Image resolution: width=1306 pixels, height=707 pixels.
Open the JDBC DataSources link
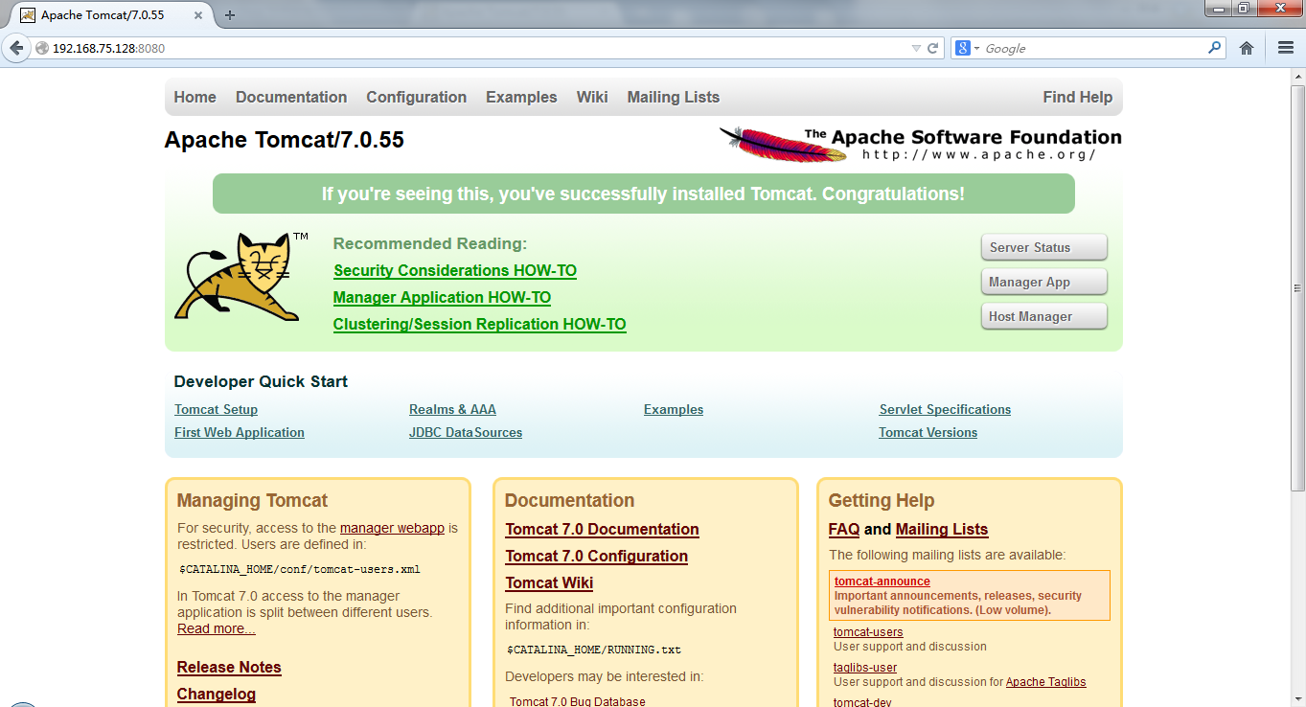pos(466,432)
